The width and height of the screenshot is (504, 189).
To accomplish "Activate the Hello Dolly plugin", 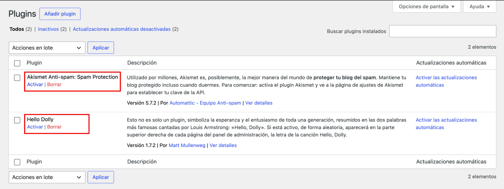I will (x=35, y=127).
